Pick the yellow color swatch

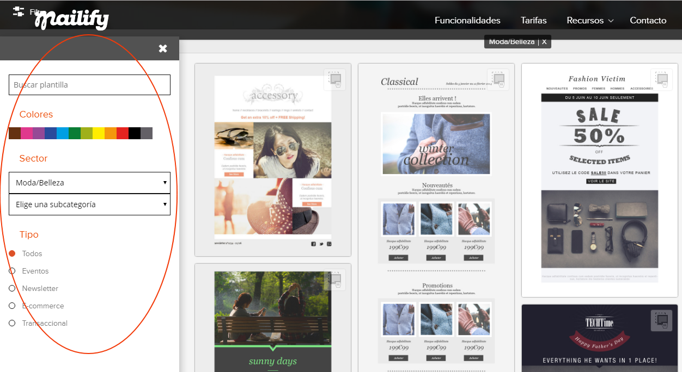click(99, 133)
